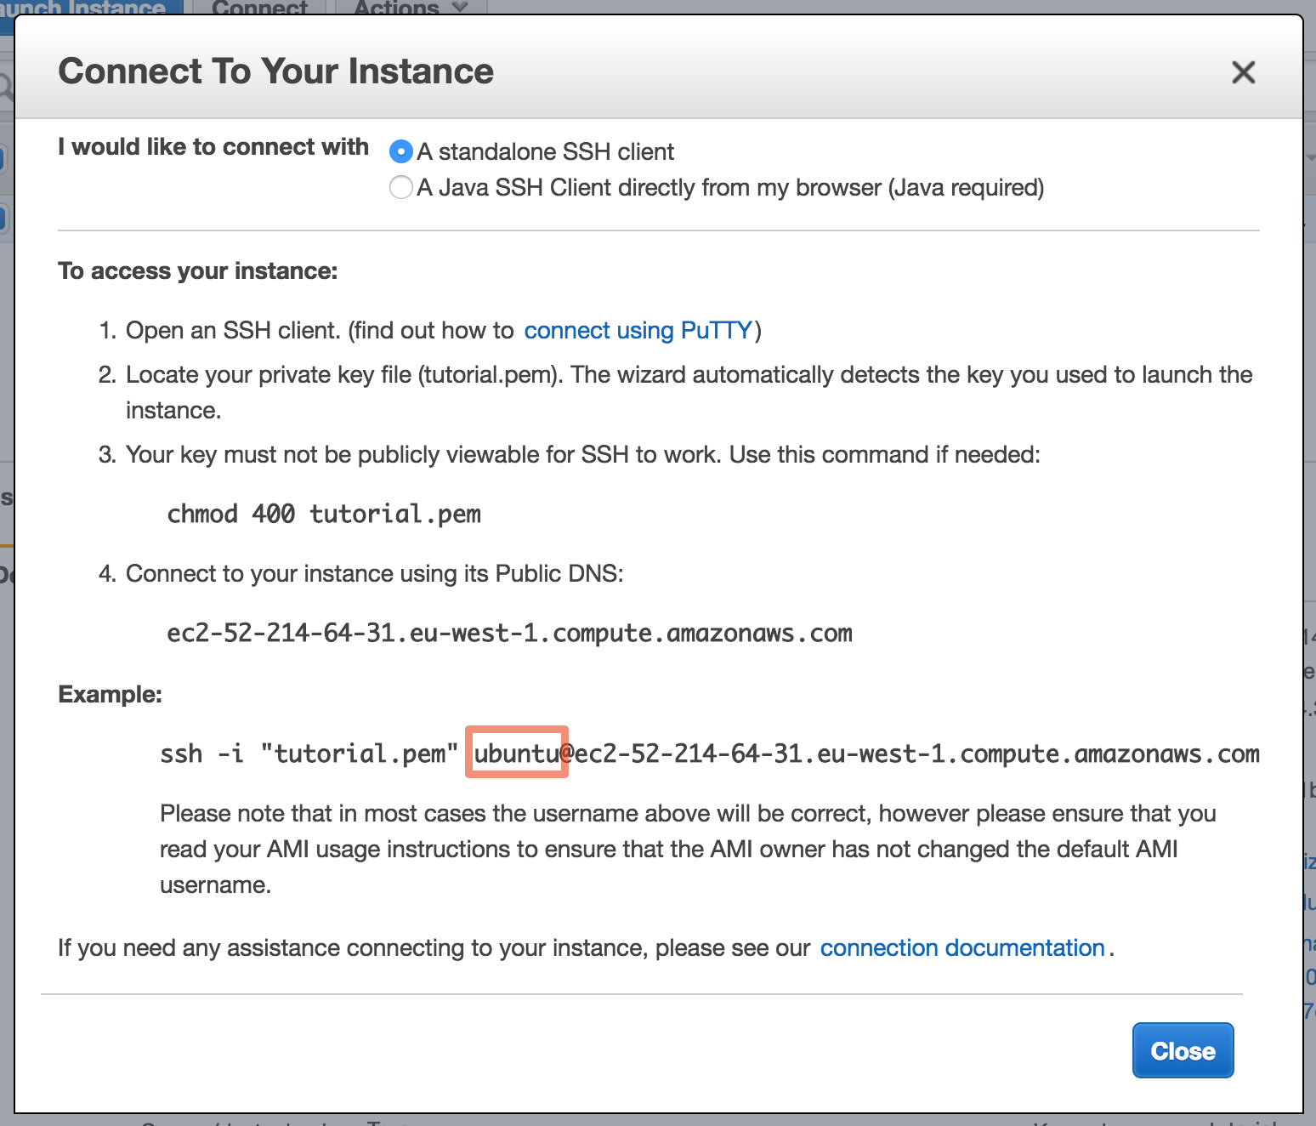Click the AMI username note paragraph

(687, 849)
